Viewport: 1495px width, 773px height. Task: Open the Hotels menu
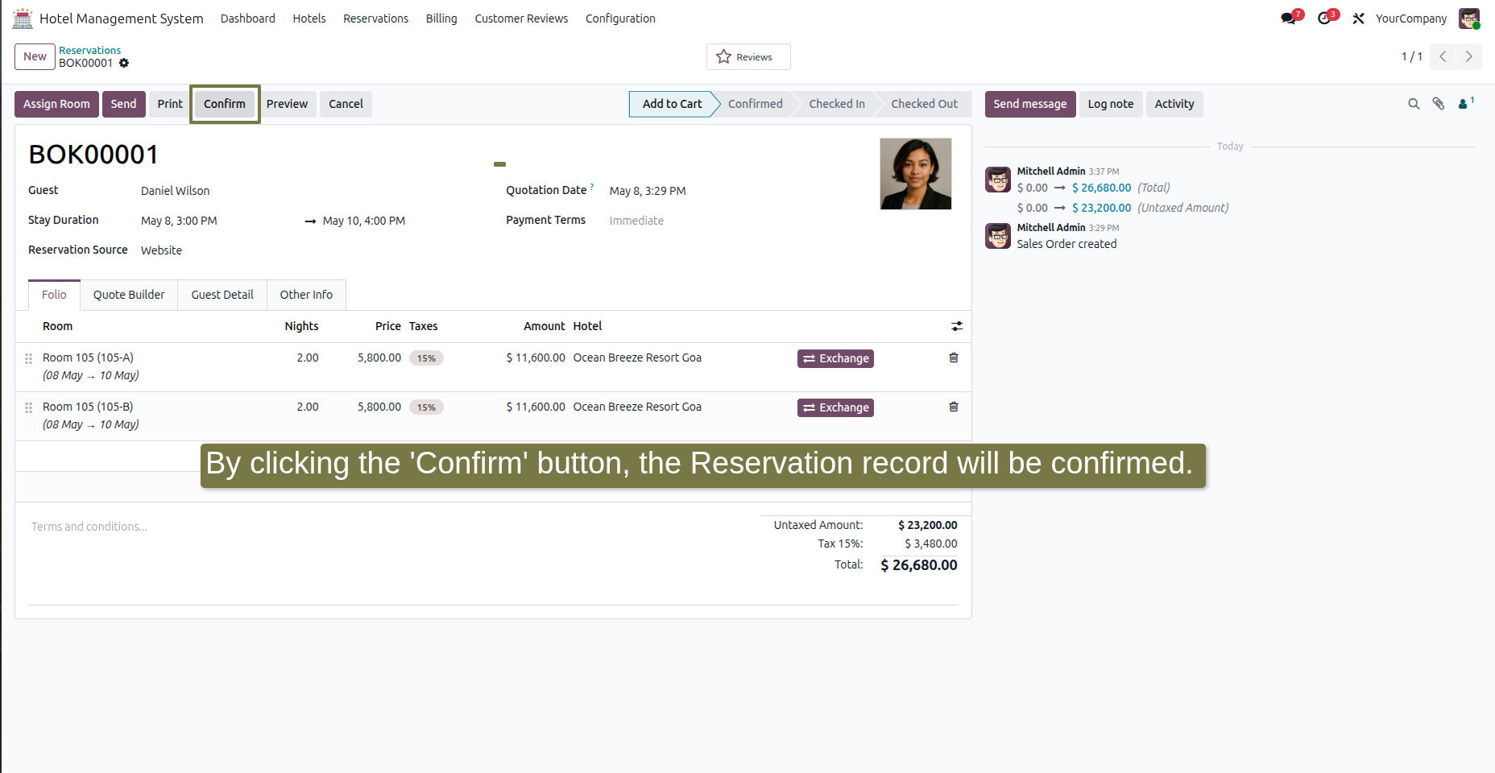pos(309,19)
